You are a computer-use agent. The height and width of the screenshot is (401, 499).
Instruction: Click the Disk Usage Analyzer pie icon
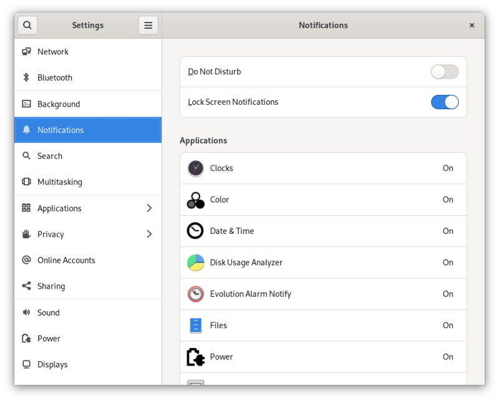click(196, 263)
